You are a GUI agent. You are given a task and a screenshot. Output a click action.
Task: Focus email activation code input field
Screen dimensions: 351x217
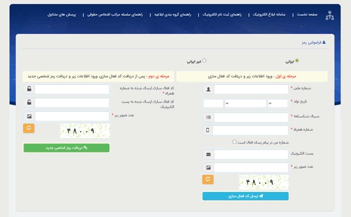click(x=72, y=103)
